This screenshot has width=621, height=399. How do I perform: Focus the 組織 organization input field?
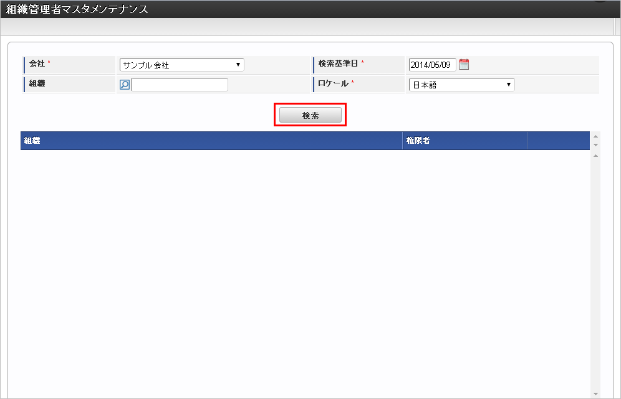[x=180, y=85]
